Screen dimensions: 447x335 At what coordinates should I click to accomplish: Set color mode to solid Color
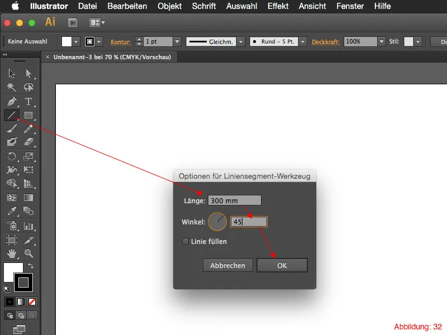pos(9,301)
